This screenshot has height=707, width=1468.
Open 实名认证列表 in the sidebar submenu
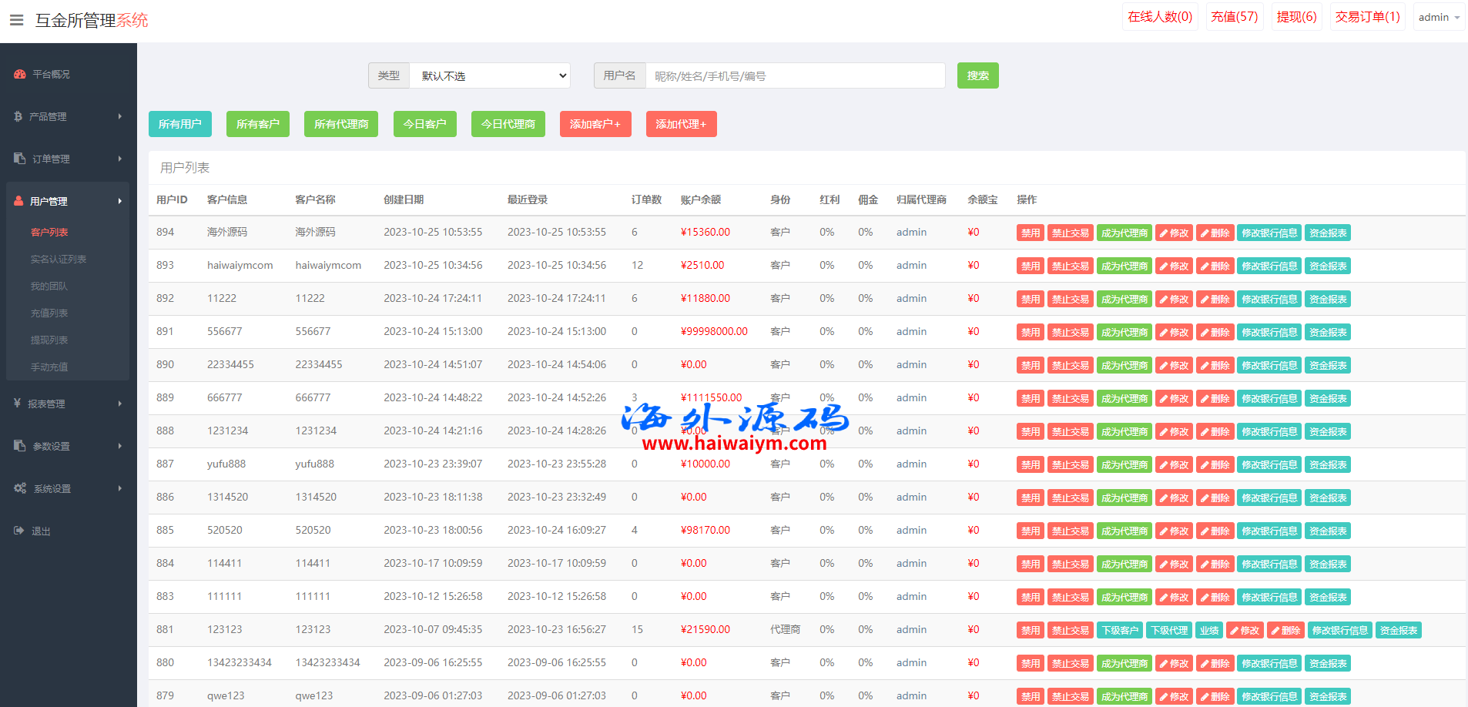[59, 260]
